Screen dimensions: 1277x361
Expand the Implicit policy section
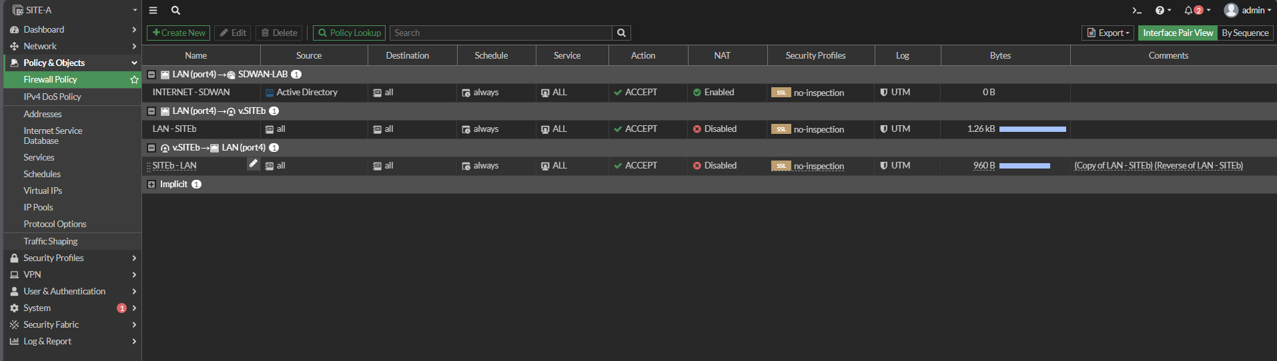coord(151,184)
